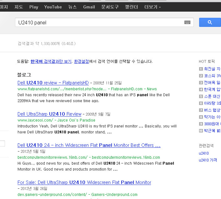The width and height of the screenshot is (221, 199).
Task: Click the 관련검색 heading
Action: tap(206, 146)
